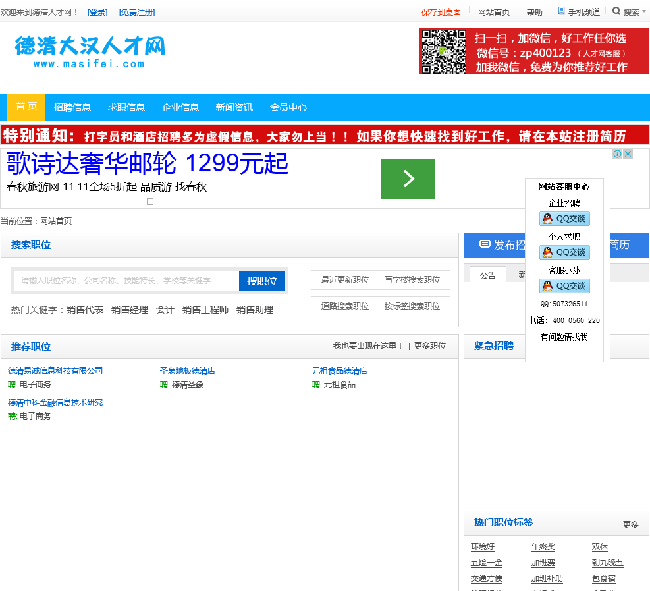Click 更多 in 热门职位标签
Image resolution: width=650 pixels, height=591 pixels.
(630, 525)
